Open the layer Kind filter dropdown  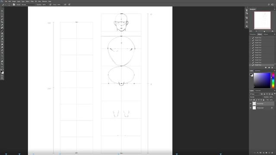(255, 94)
